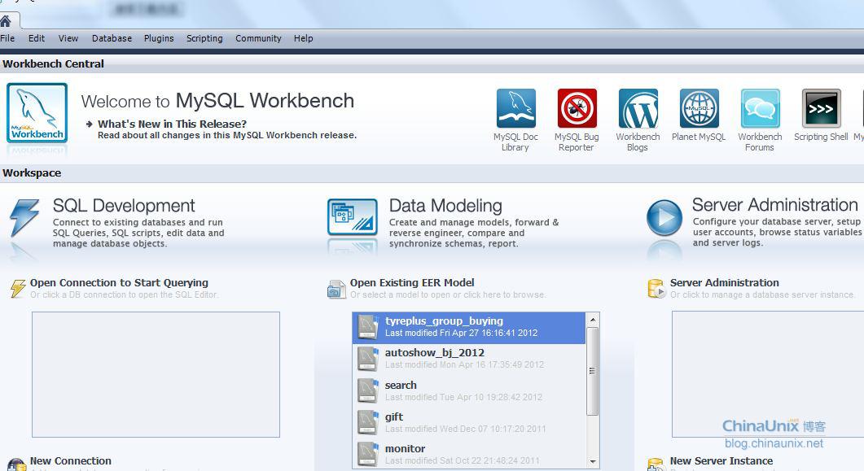Select the search model entry
The height and width of the screenshot is (471, 864).
click(x=469, y=390)
